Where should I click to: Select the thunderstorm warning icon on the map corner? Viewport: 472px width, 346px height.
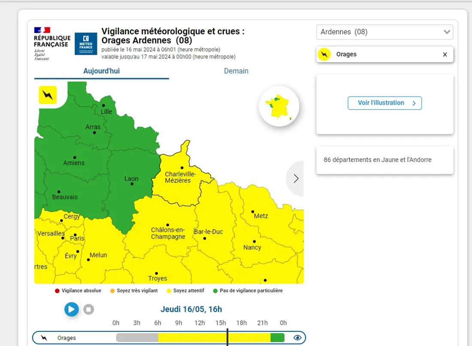click(x=47, y=95)
